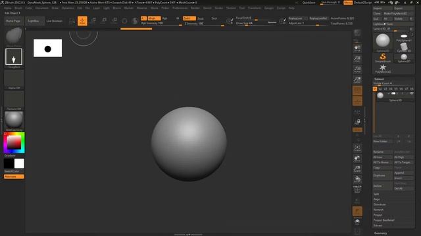
Task: Click the Duplicate subtool button
Action: (383, 176)
